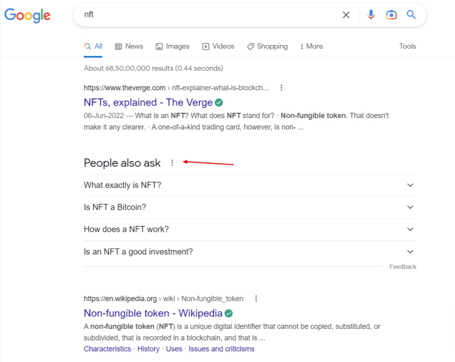The height and width of the screenshot is (362, 455).
Task: Click the magnifying glass search button
Action: coord(411,15)
